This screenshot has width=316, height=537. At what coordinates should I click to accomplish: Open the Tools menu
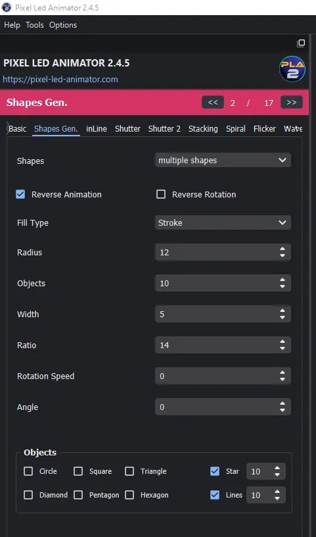pyautogui.click(x=35, y=25)
